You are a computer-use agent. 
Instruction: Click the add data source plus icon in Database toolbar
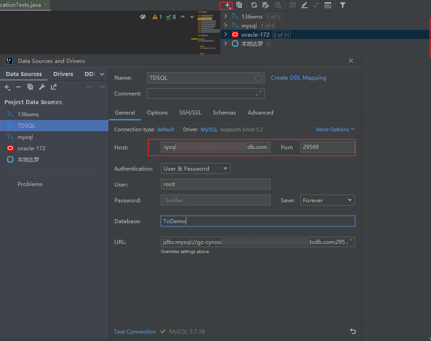227,5
